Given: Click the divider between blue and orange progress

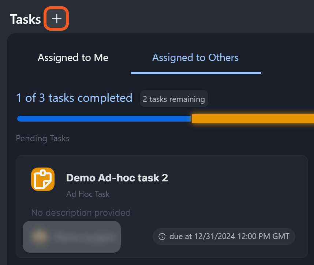Looking at the screenshot, I should [x=191, y=119].
